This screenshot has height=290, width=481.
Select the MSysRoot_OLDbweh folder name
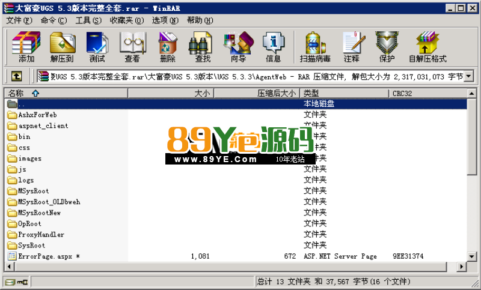tap(49, 202)
